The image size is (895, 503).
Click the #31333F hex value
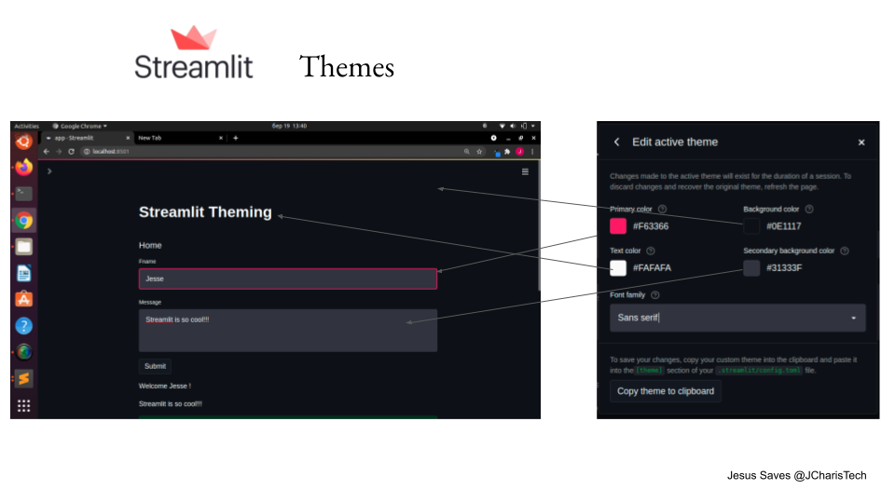(x=784, y=268)
